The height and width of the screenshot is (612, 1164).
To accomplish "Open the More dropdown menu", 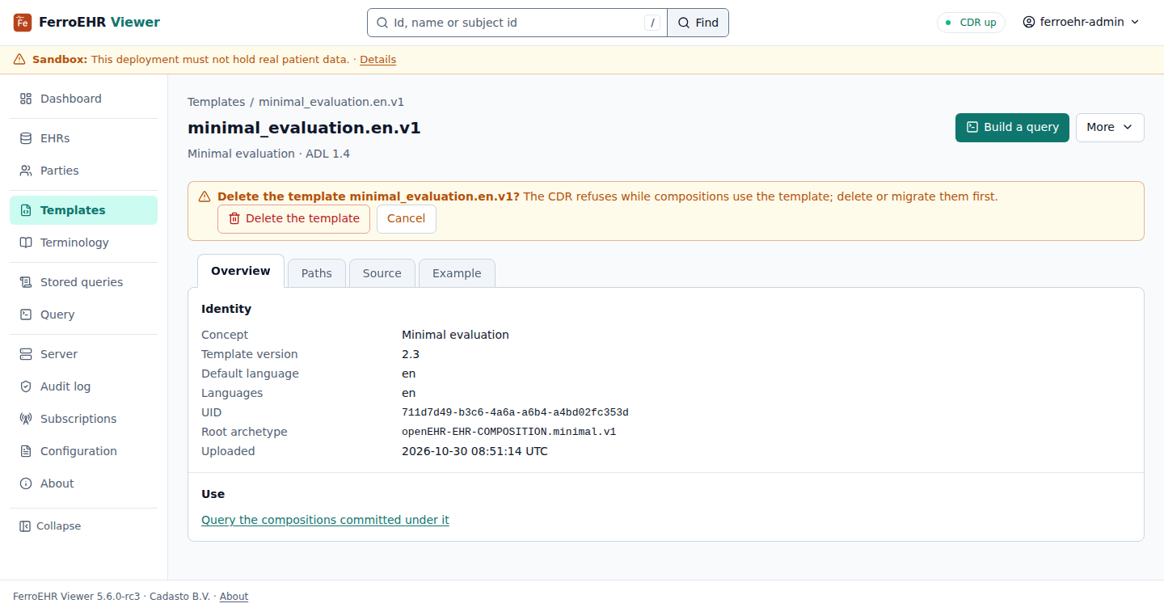I will coord(1110,128).
